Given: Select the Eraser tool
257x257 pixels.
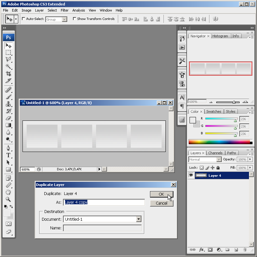Looking at the screenshot, I should tap(8, 118).
